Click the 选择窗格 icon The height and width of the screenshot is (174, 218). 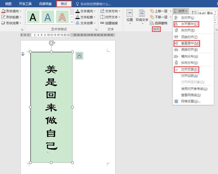[152, 23]
